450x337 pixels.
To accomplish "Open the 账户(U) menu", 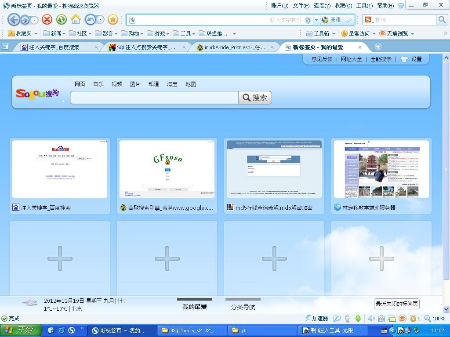I will pos(279,6).
